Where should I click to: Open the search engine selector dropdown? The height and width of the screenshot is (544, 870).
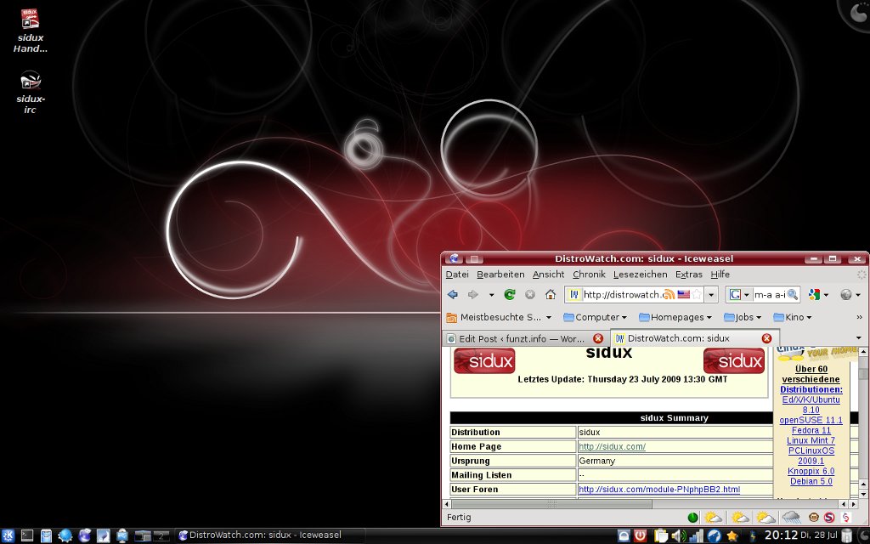click(x=738, y=295)
